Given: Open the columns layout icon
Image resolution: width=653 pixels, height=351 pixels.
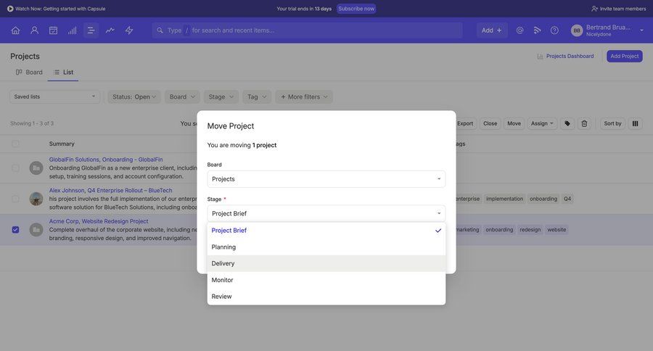Looking at the screenshot, I should pyautogui.click(x=635, y=123).
